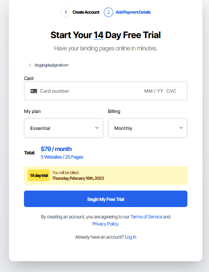
Task: Click the step 1 circle icon
Action: [65, 12]
